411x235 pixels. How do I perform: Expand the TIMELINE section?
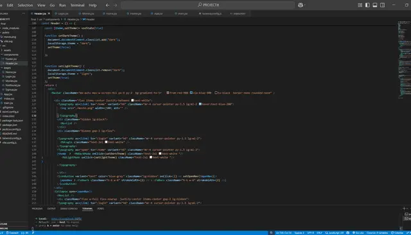tap(4, 228)
